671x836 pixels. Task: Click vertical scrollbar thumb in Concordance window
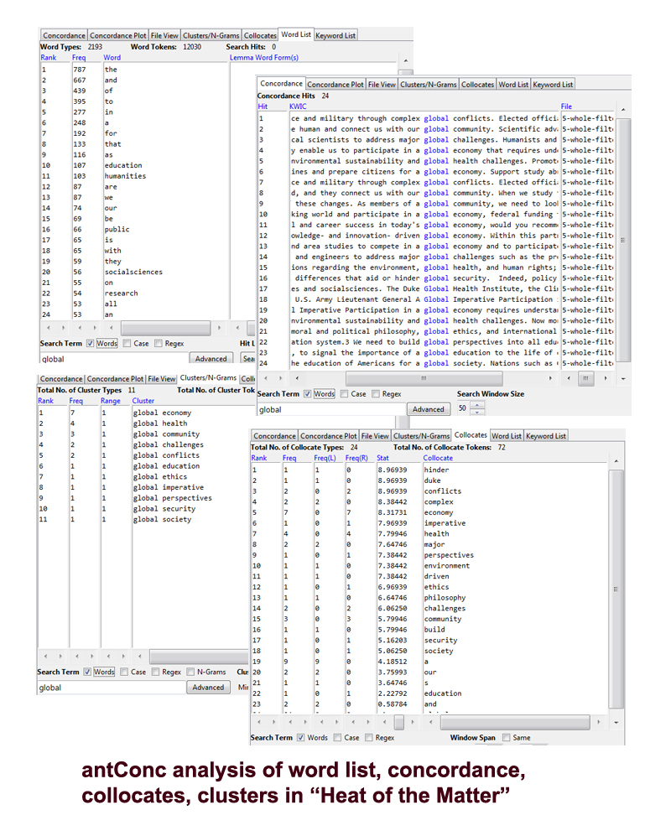point(623,240)
